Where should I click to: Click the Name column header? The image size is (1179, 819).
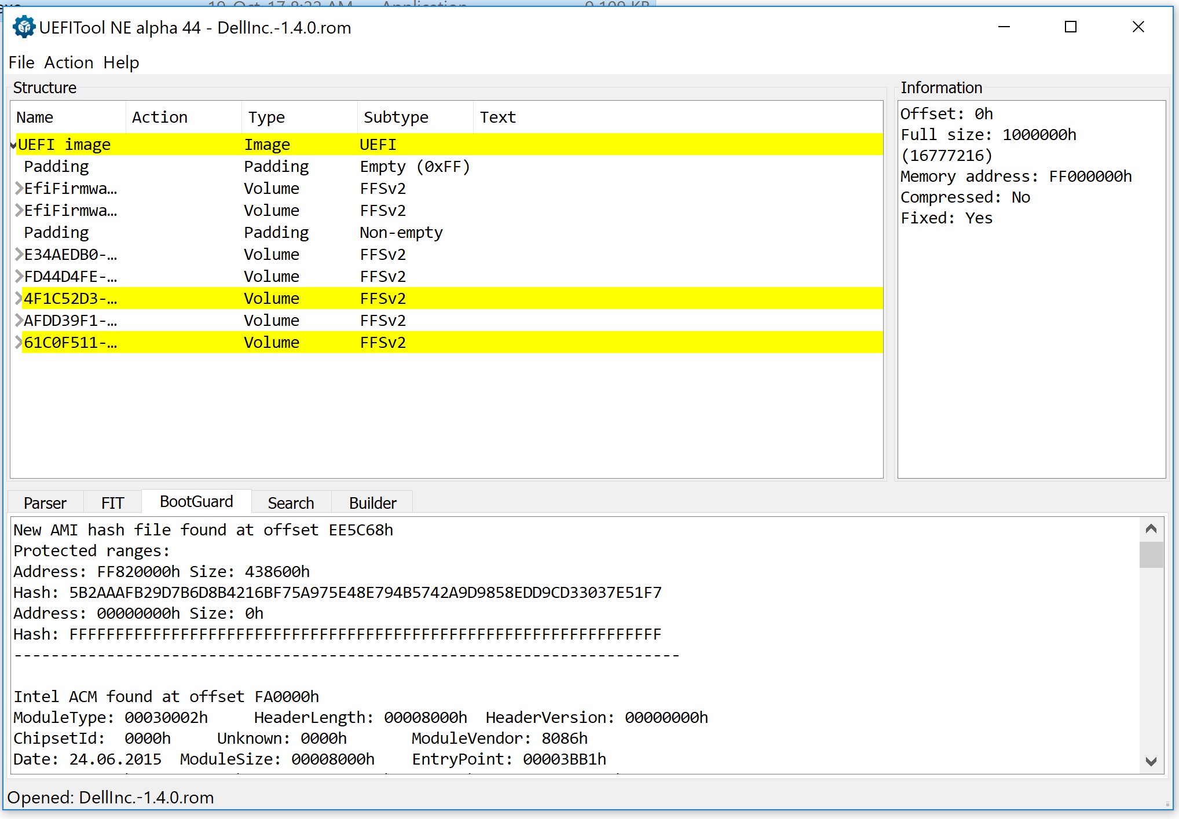(35, 117)
